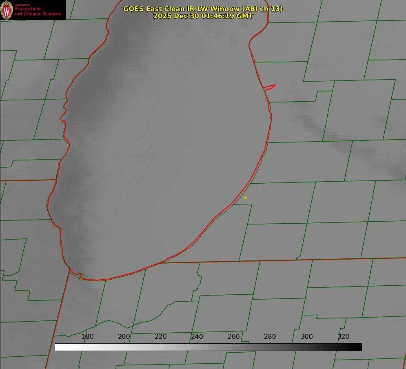Screen dimensions: 406x369
Task: Click the 240 colorbar tick label
Action: click(x=197, y=337)
